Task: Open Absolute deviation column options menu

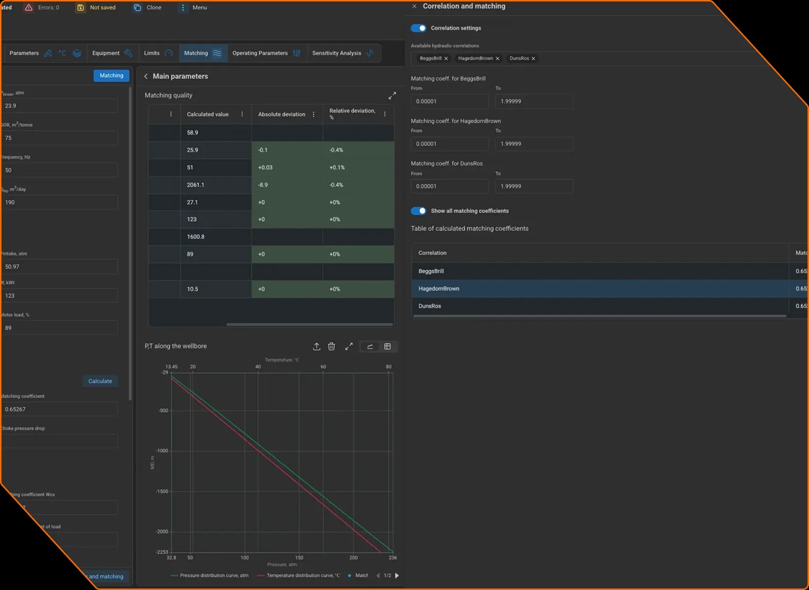Action: click(313, 114)
